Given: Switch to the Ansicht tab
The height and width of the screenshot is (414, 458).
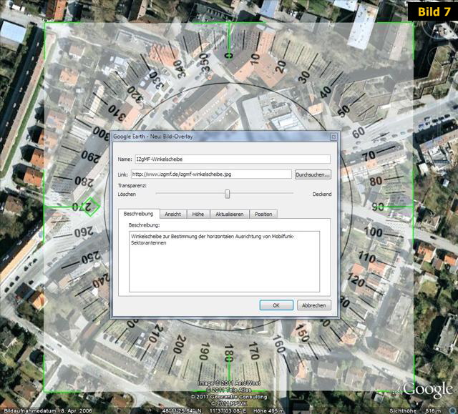Looking at the screenshot, I should pyautogui.click(x=173, y=214).
